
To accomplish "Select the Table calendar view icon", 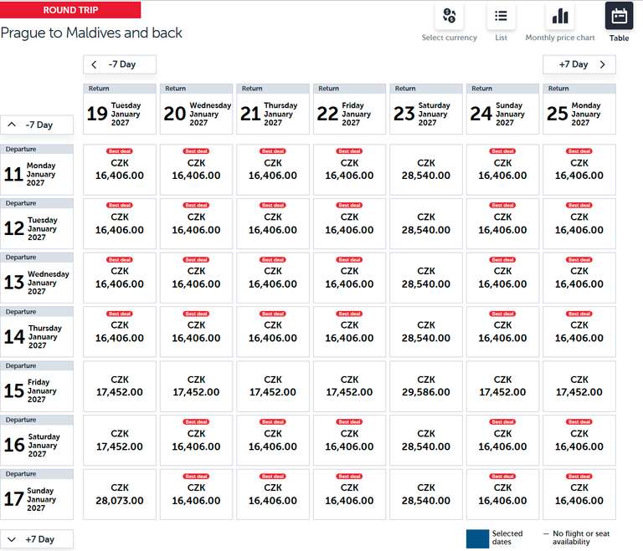I will pyautogui.click(x=619, y=16).
